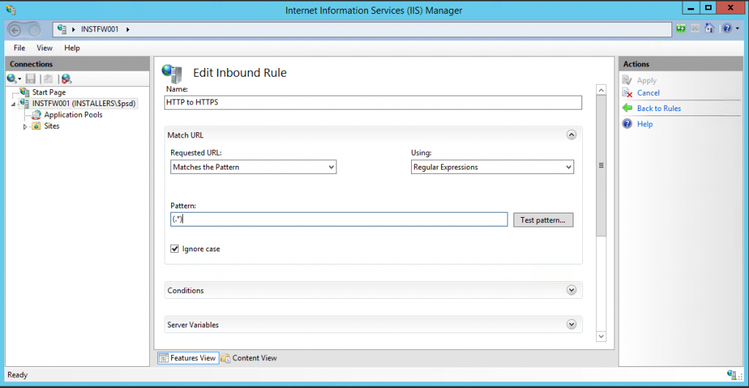Screen dimensions: 749x388
Task: Click Apply in the Actions pane
Action: point(647,80)
